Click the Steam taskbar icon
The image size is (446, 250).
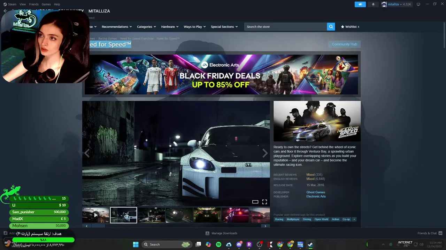tap(310, 244)
